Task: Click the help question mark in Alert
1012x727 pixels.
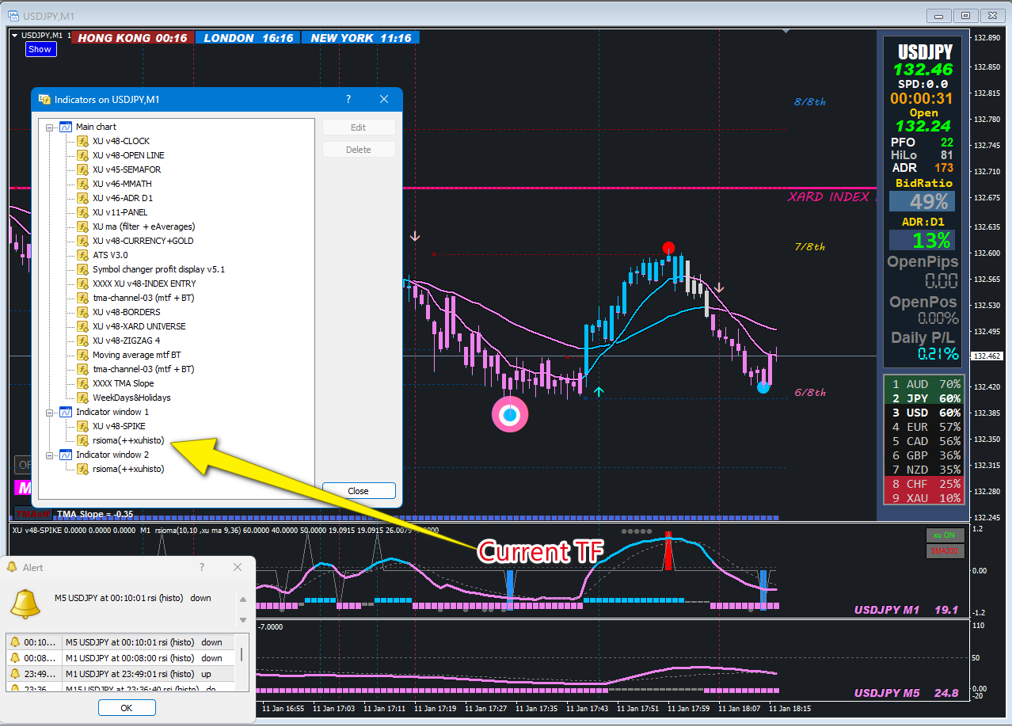Action: pyautogui.click(x=201, y=567)
